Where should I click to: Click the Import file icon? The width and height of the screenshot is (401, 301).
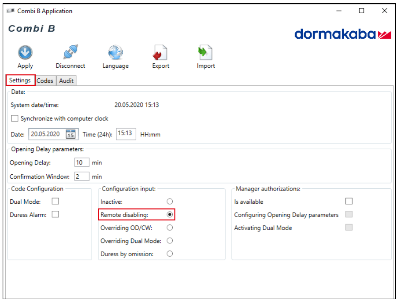click(205, 52)
